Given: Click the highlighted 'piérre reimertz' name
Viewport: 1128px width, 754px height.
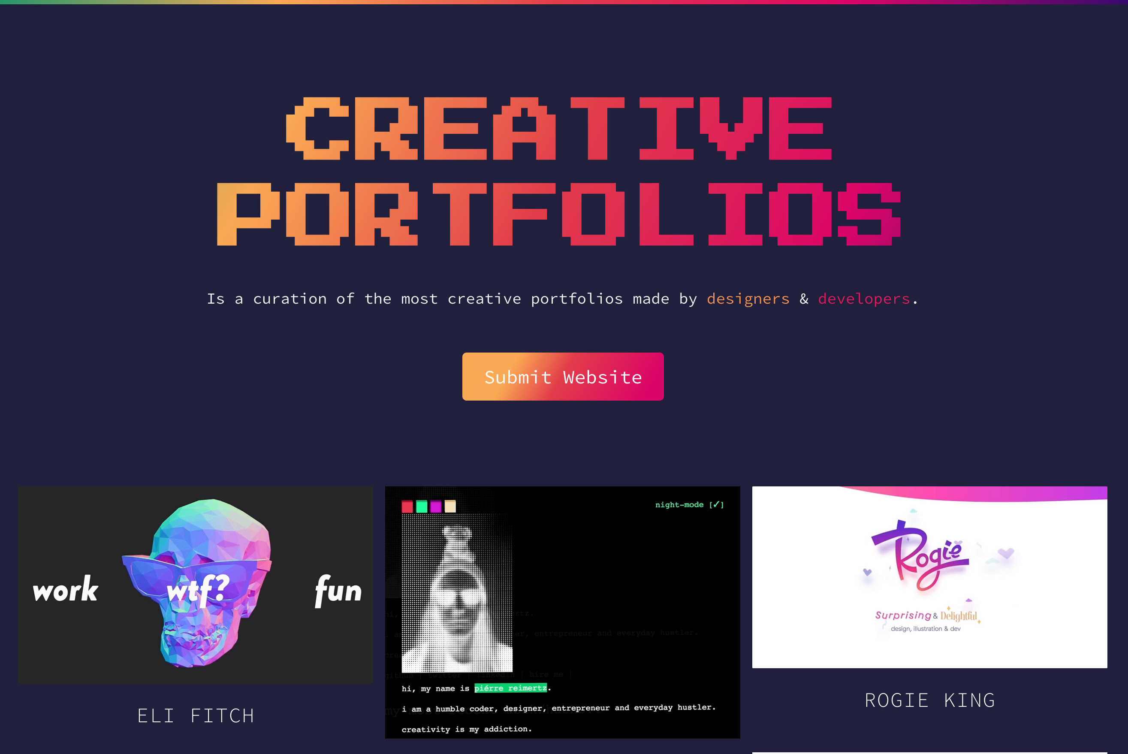Looking at the screenshot, I should tap(511, 688).
